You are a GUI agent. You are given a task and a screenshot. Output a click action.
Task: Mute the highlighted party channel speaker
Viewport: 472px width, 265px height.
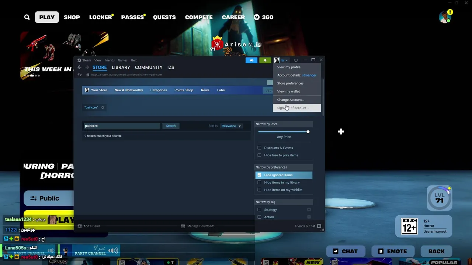pos(113,251)
